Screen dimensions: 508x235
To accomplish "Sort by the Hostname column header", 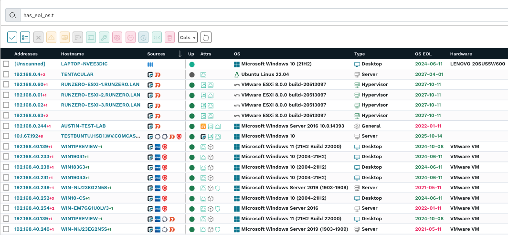I will click(x=72, y=54).
